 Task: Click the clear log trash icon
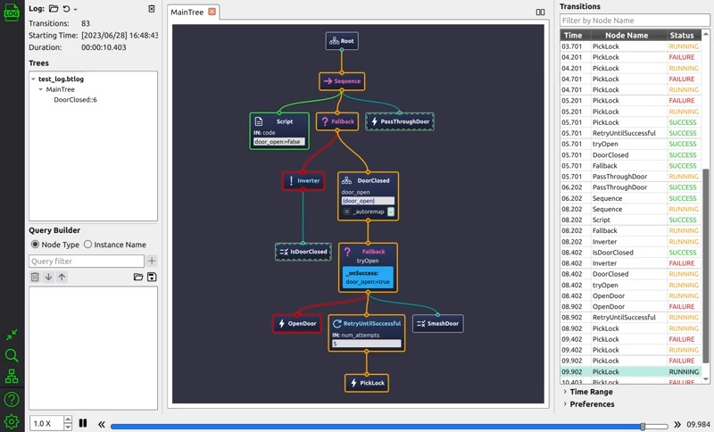coord(152,9)
